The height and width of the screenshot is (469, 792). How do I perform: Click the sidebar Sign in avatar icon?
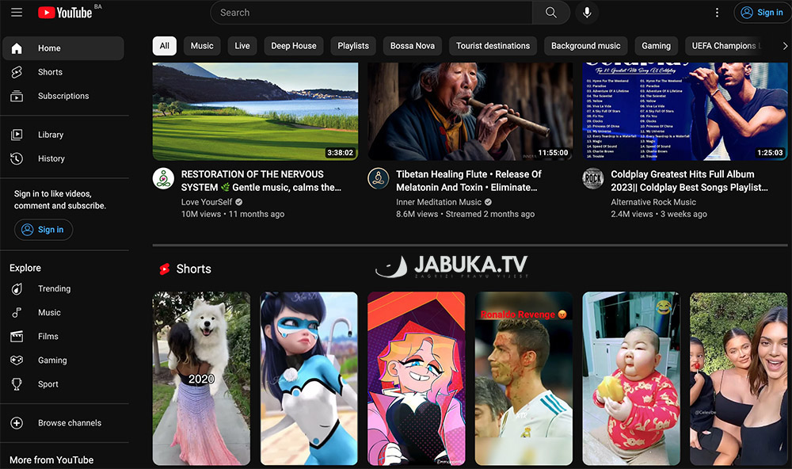coord(27,230)
